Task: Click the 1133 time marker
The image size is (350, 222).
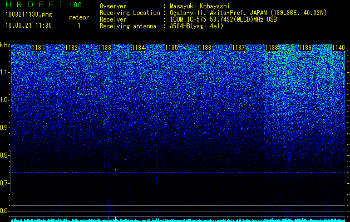Action: [x=105, y=48]
